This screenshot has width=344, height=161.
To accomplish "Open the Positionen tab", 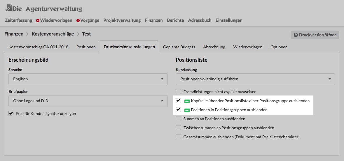I will tap(86, 47).
